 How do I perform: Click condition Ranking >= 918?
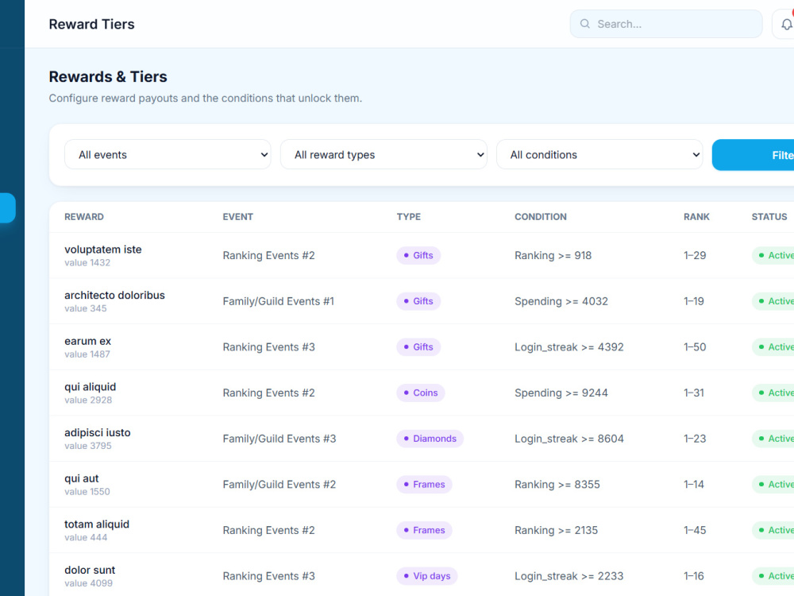(553, 255)
